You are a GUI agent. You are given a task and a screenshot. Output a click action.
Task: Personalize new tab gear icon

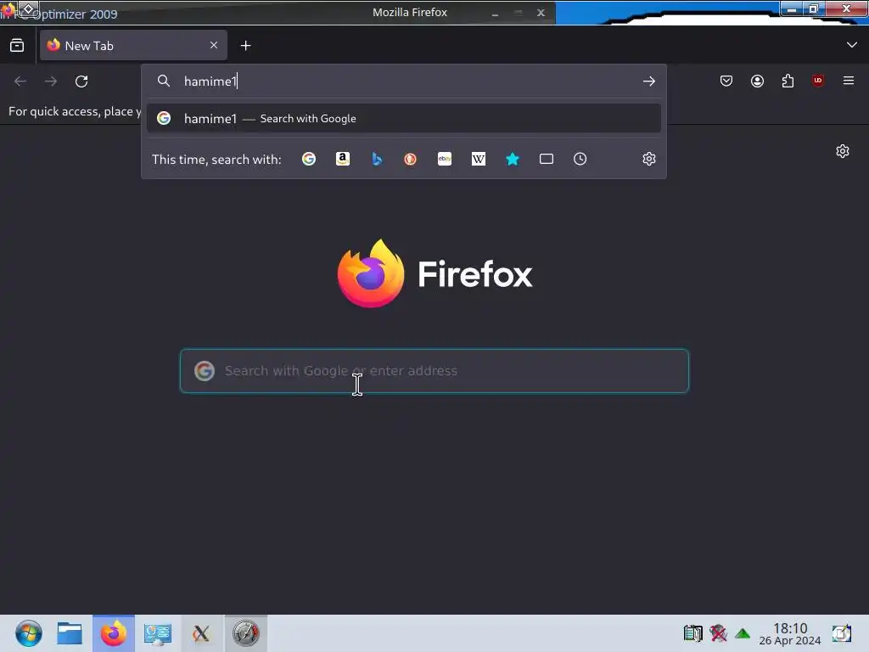coord(843,151)
